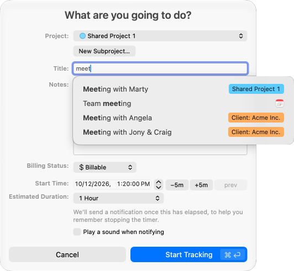The width and height of the screenshot is (294, 271).
Task: Click the Start Time date field
Action: (x=113, y=184)
